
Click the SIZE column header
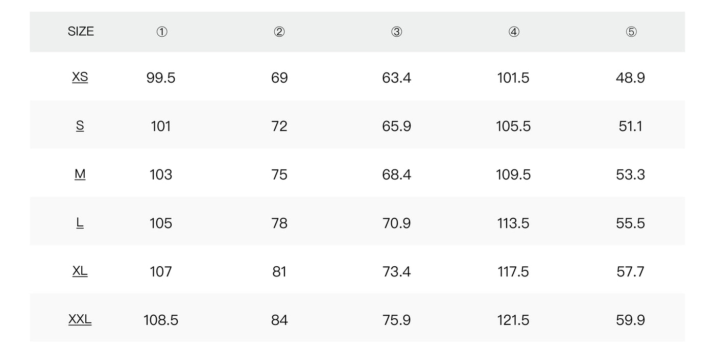click(81, 32)
